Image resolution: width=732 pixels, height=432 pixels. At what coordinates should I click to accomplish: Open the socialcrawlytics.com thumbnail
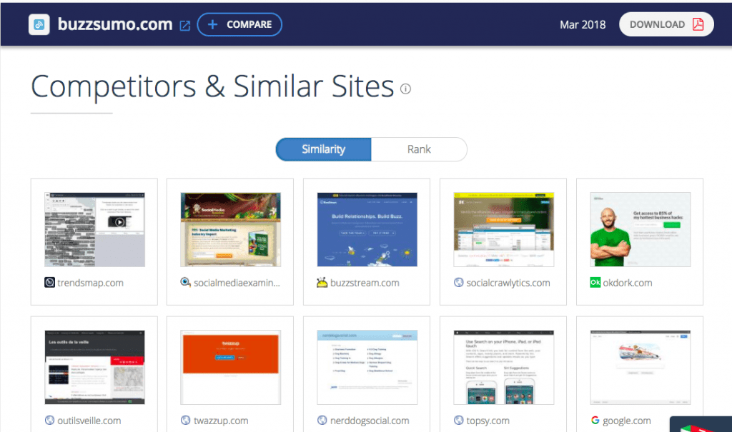tap(504, 229)
